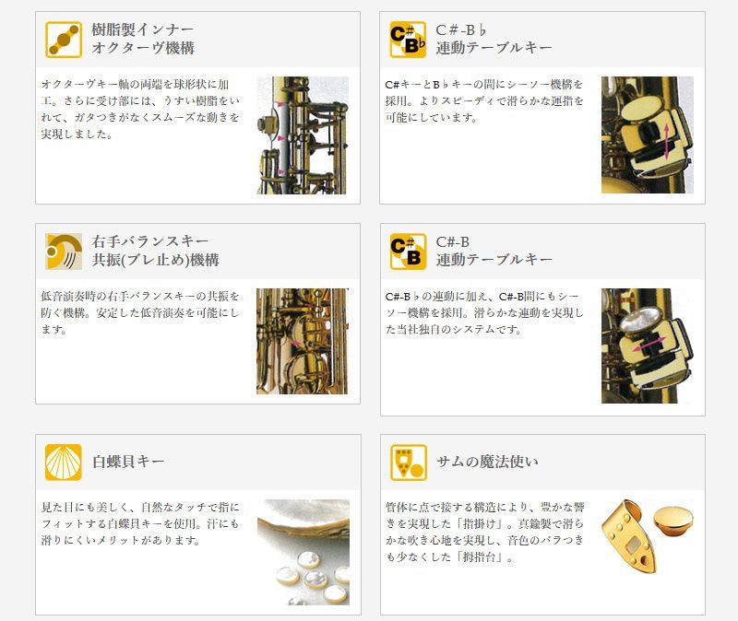The width and height of the screenshot is (738, 621).
Task: Click the white shell key description text
Action: 140,523
